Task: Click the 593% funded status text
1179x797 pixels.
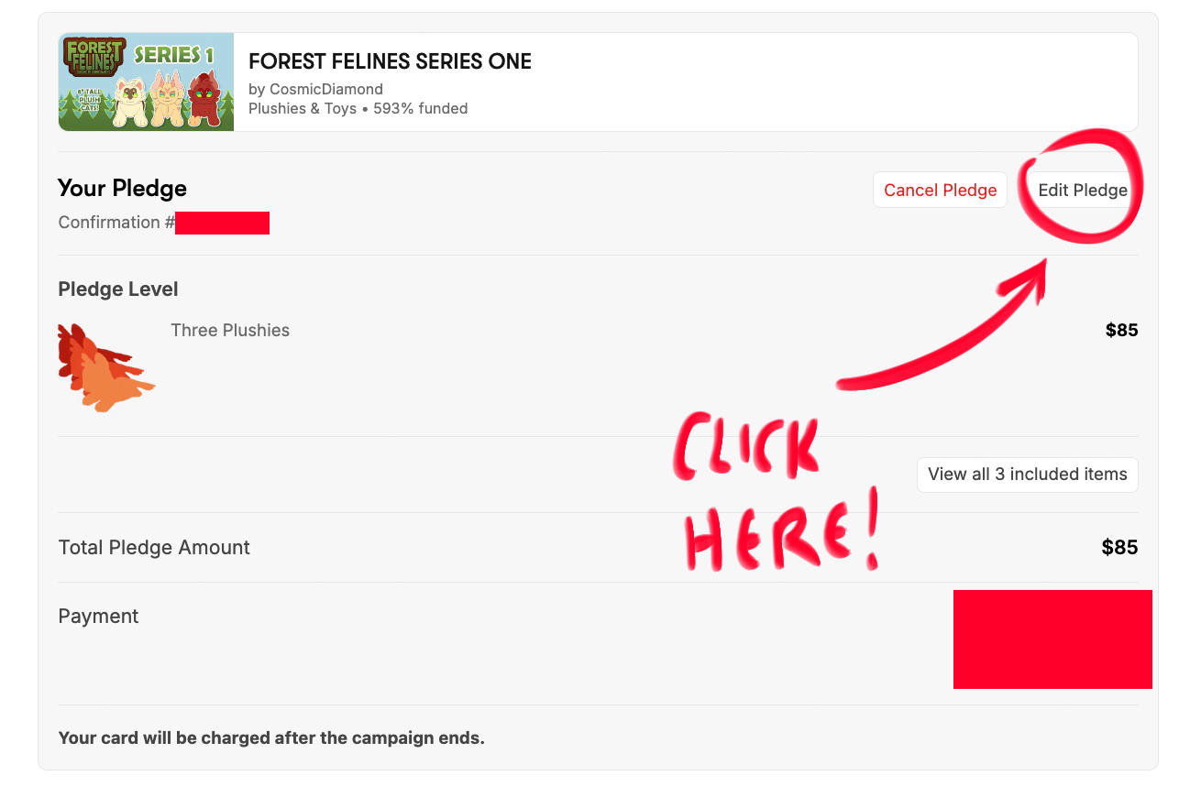Action: tap(421, 108)
